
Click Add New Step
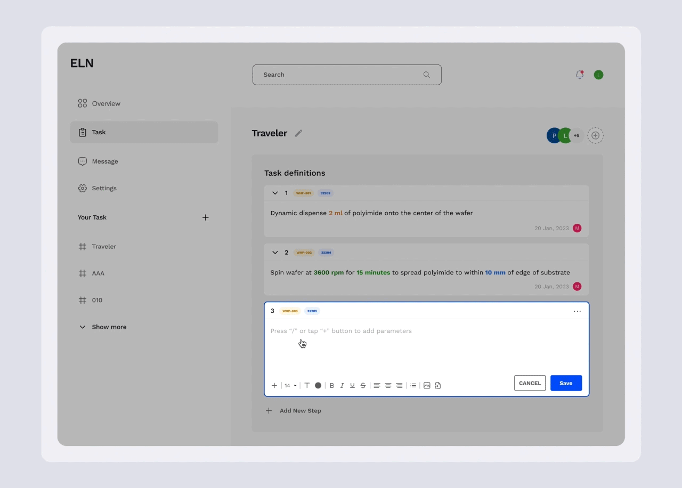pos(294,411)
